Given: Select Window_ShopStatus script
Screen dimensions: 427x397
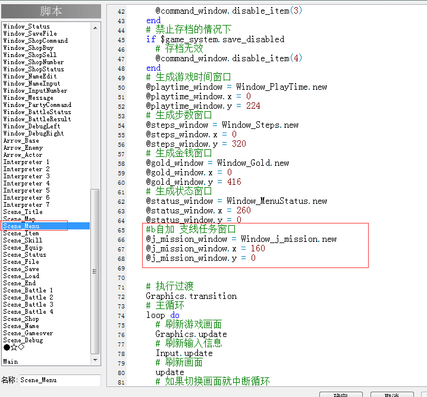Looking at the screenshot, I should pyautogui.click(x=33, y=69).
